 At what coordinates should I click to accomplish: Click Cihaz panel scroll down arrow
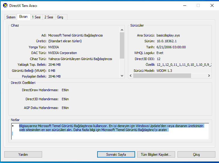[122, 76]
